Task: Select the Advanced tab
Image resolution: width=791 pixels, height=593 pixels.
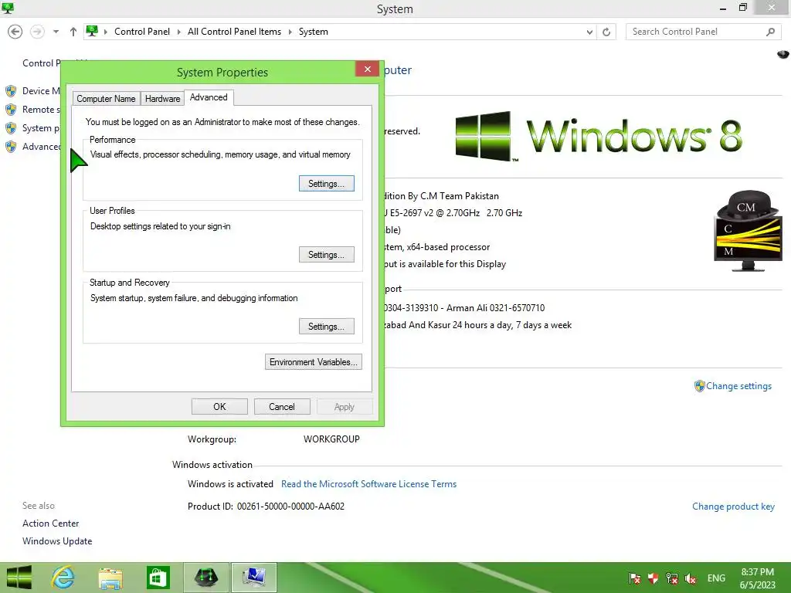Action: 209,97
